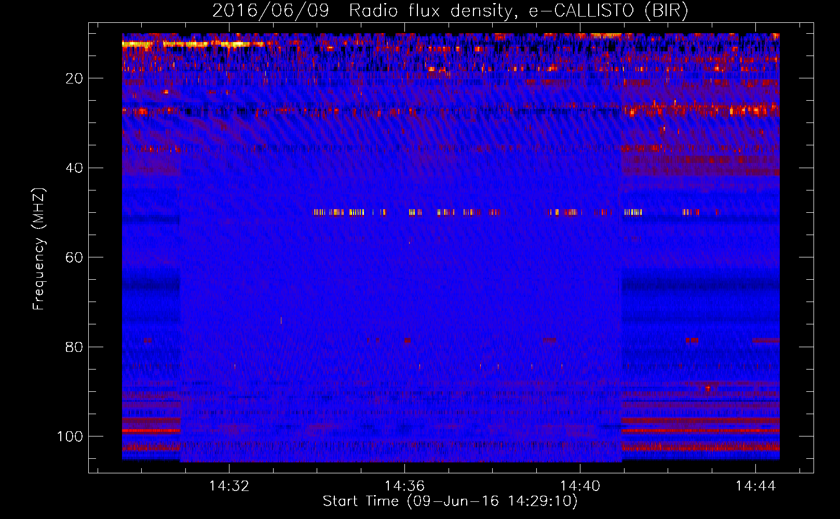
Task: Click the 'Frequency (MHZ)' y-axis label
Action: pyautogui.click(x=39, y=249)
